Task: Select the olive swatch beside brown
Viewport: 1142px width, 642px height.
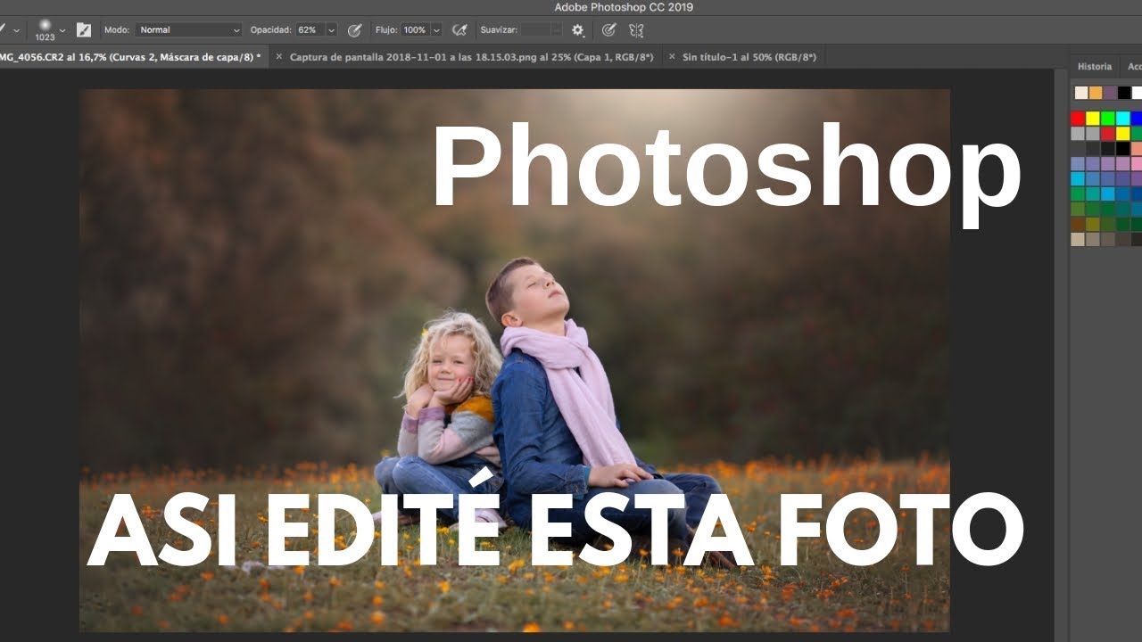Action: click(x=1093, y=225)
